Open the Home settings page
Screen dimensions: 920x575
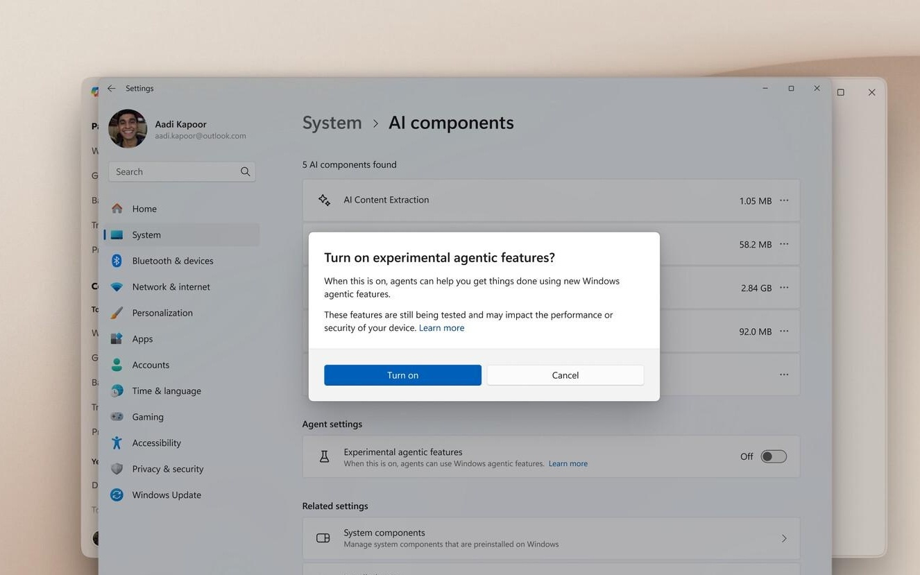144,209
